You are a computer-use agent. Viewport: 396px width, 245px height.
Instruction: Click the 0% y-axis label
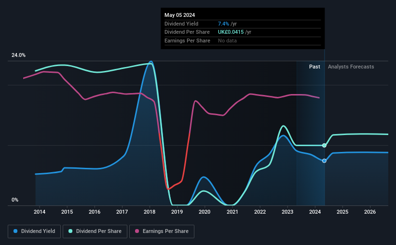pyautogui.click(x=15, y=200)
